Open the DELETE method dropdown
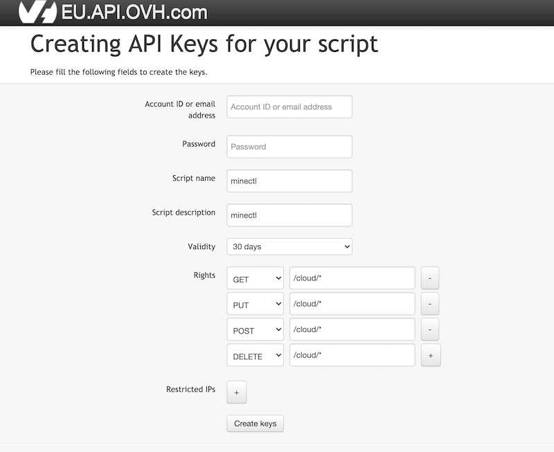 coord(255,355)
